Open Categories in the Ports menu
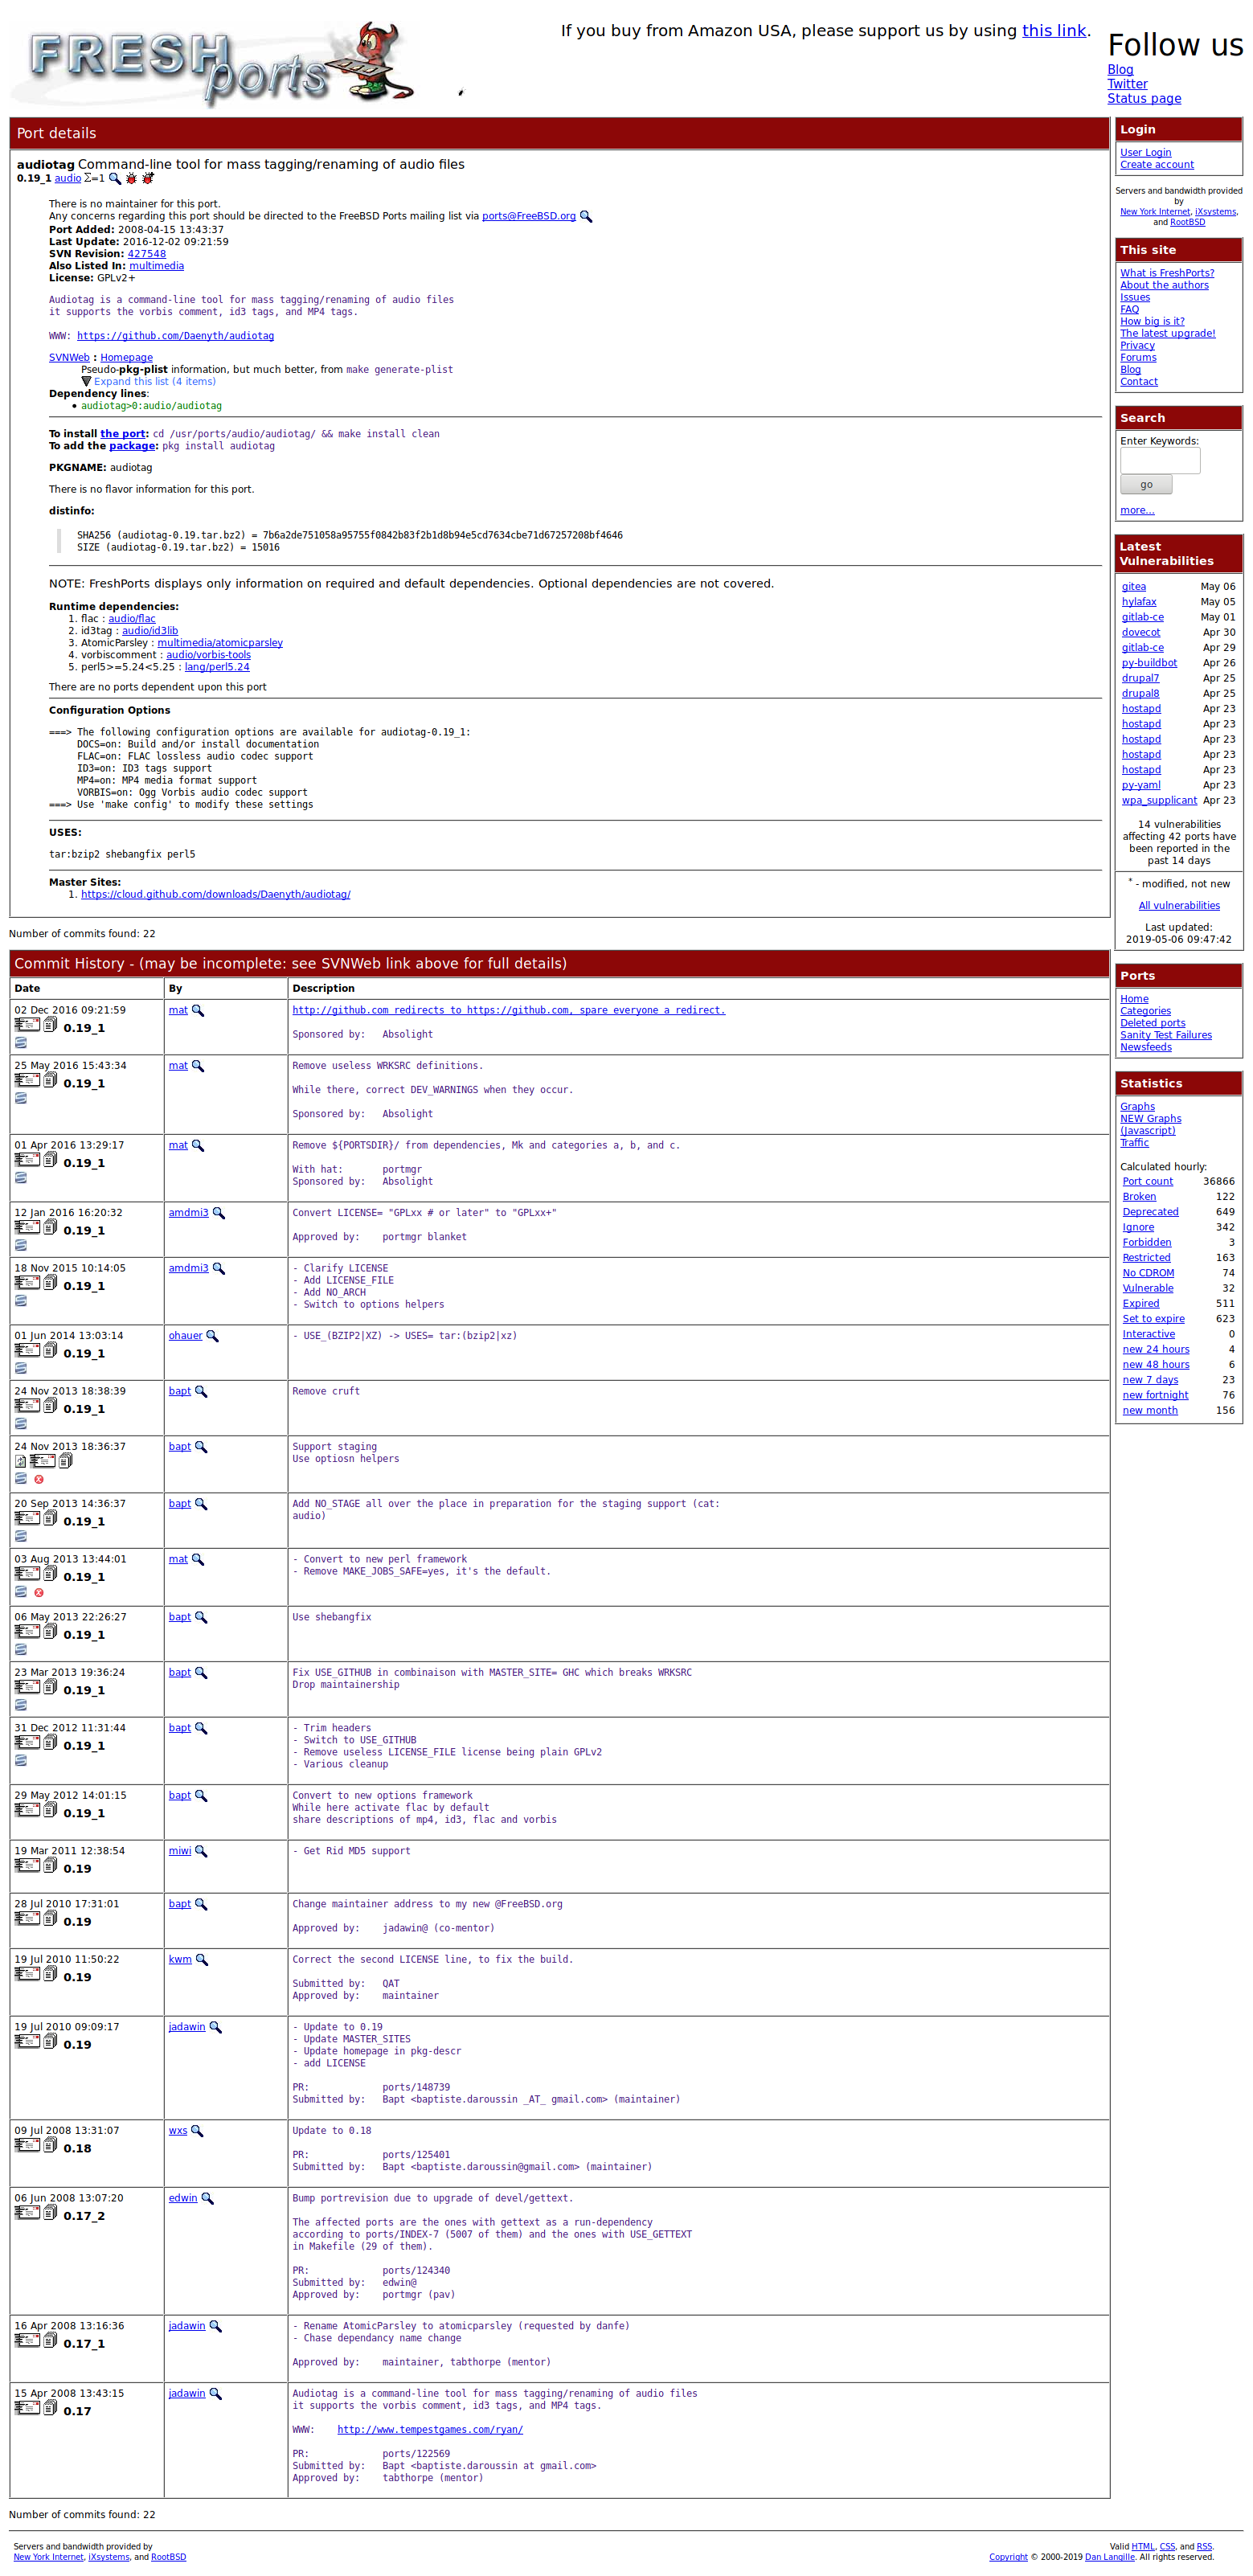This screenshot has width=1253, height=2576. (1145, 1011)
